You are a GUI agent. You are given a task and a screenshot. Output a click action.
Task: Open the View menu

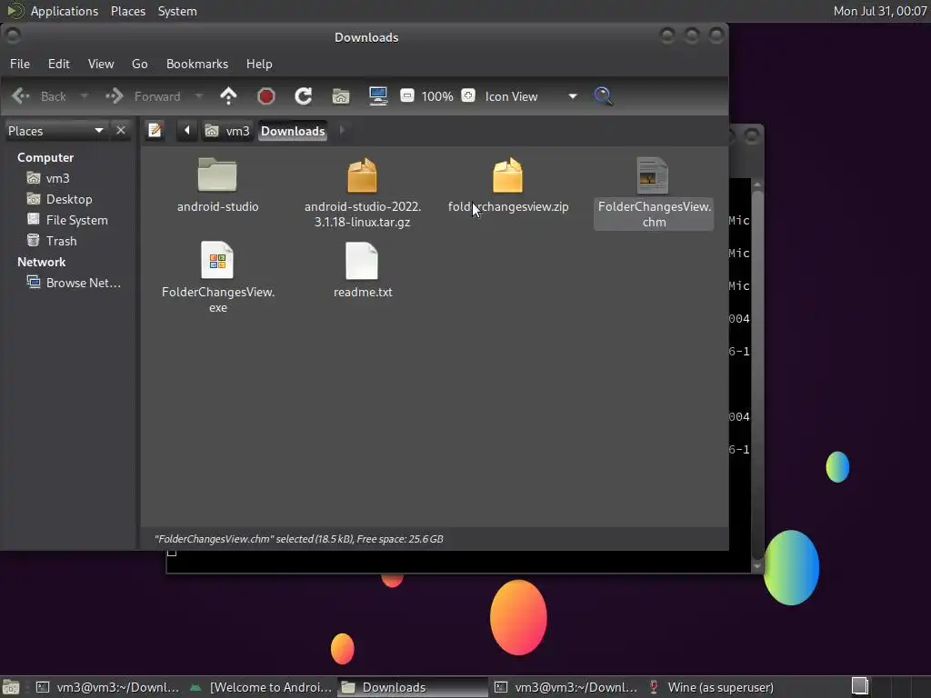(x=101, y=64)
